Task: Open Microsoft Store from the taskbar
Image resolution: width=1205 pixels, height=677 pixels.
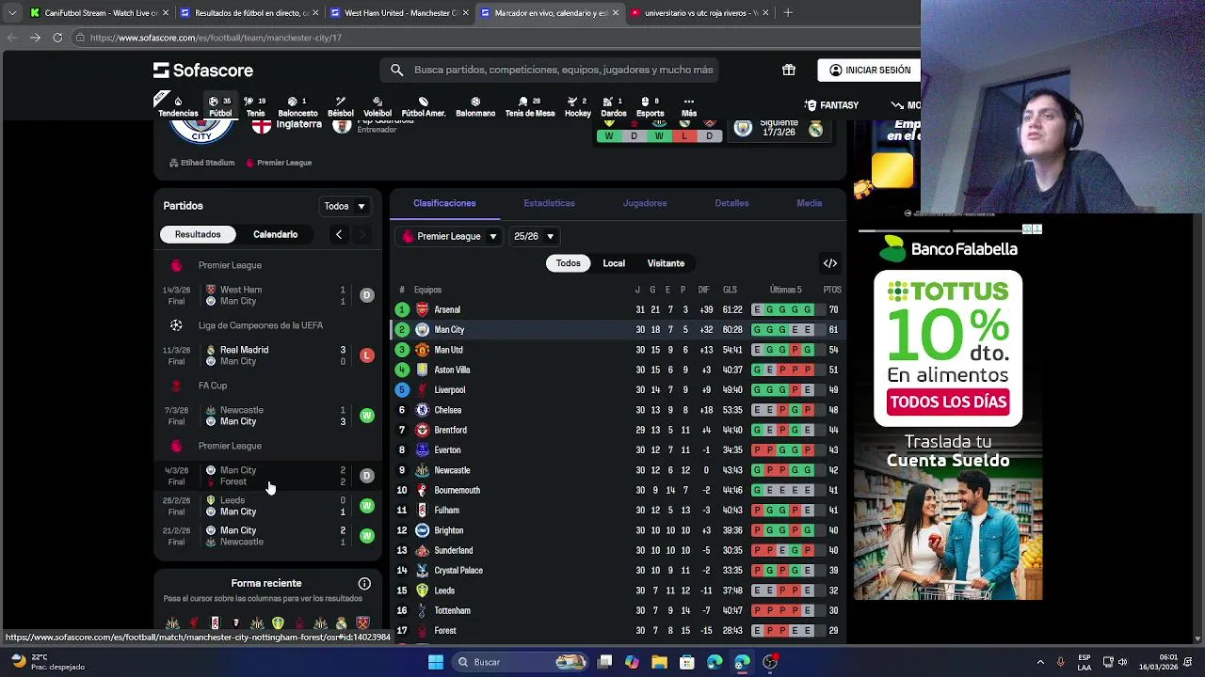Action: click(687, 662)
